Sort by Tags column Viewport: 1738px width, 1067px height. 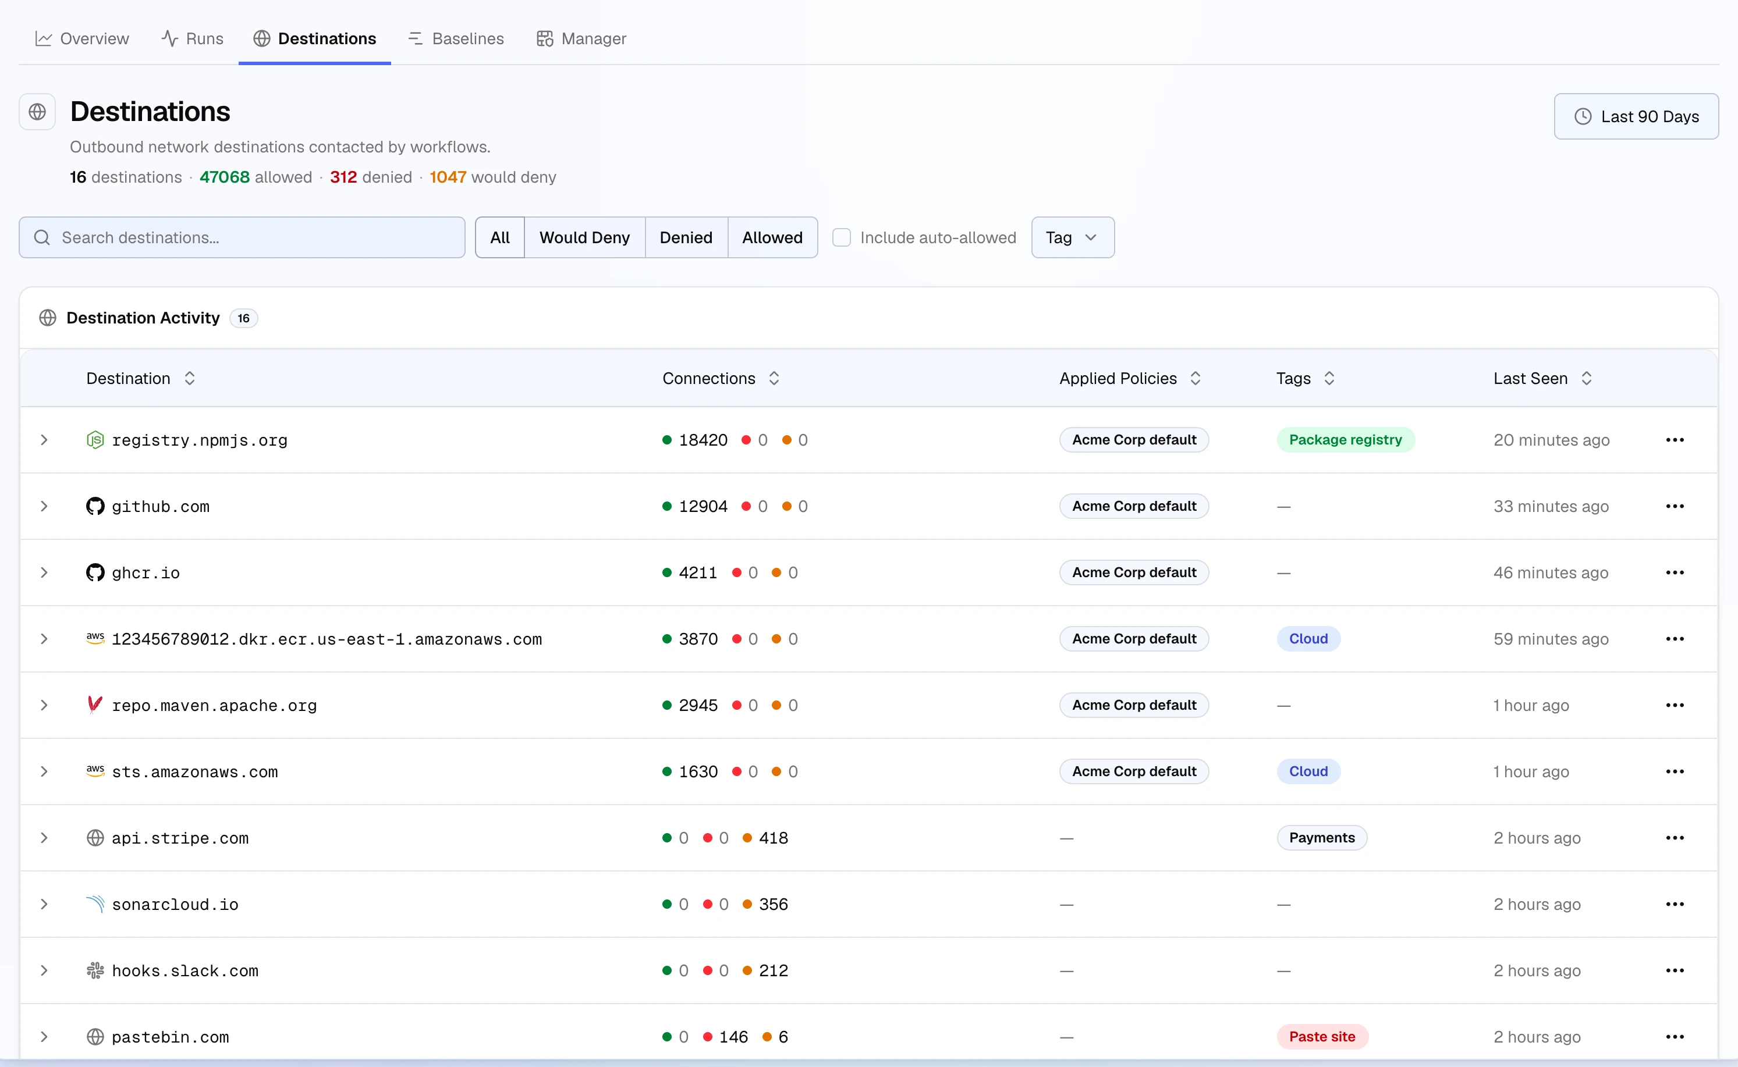pyautogui.click(x=1306, y=378)
